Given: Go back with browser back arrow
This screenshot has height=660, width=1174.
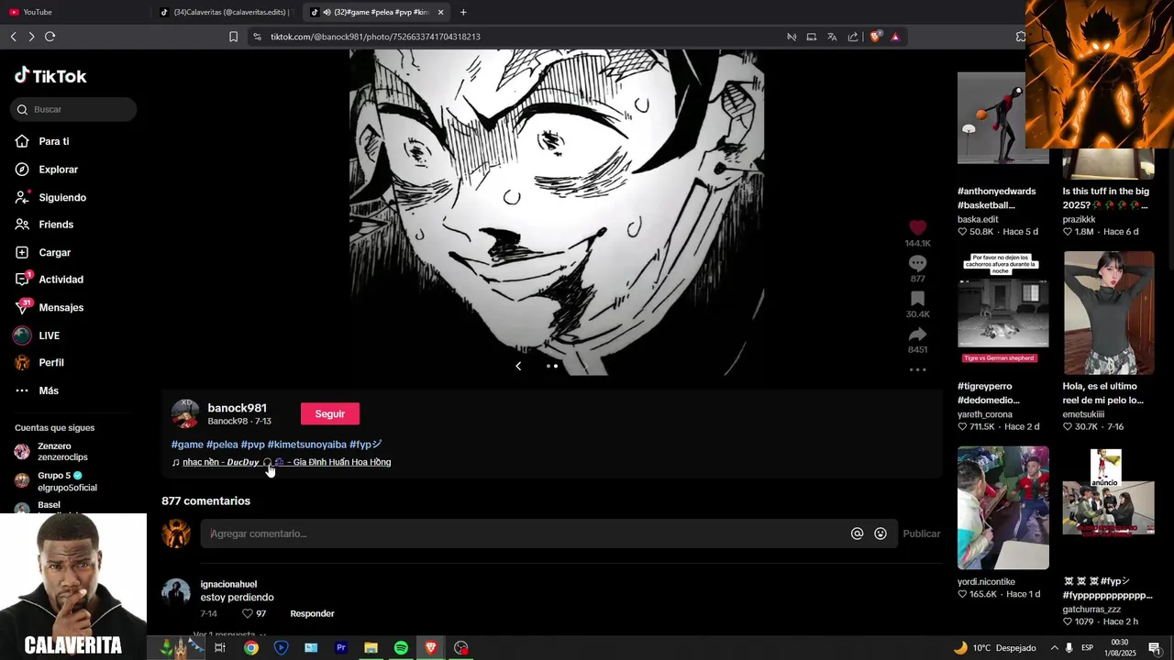Looking at the screenshot, I should coord(13,37).
